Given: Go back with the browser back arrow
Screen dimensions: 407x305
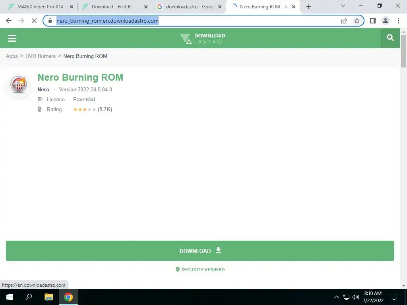Looking at the screenshot, I should 9,21.
